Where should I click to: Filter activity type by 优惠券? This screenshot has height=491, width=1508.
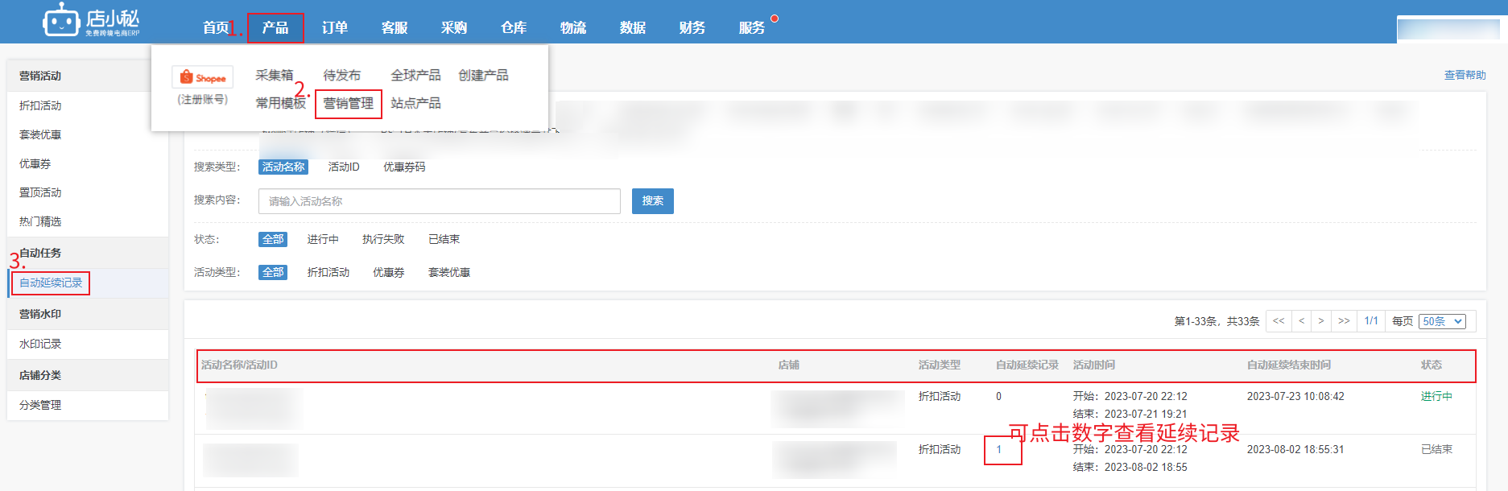389,272
